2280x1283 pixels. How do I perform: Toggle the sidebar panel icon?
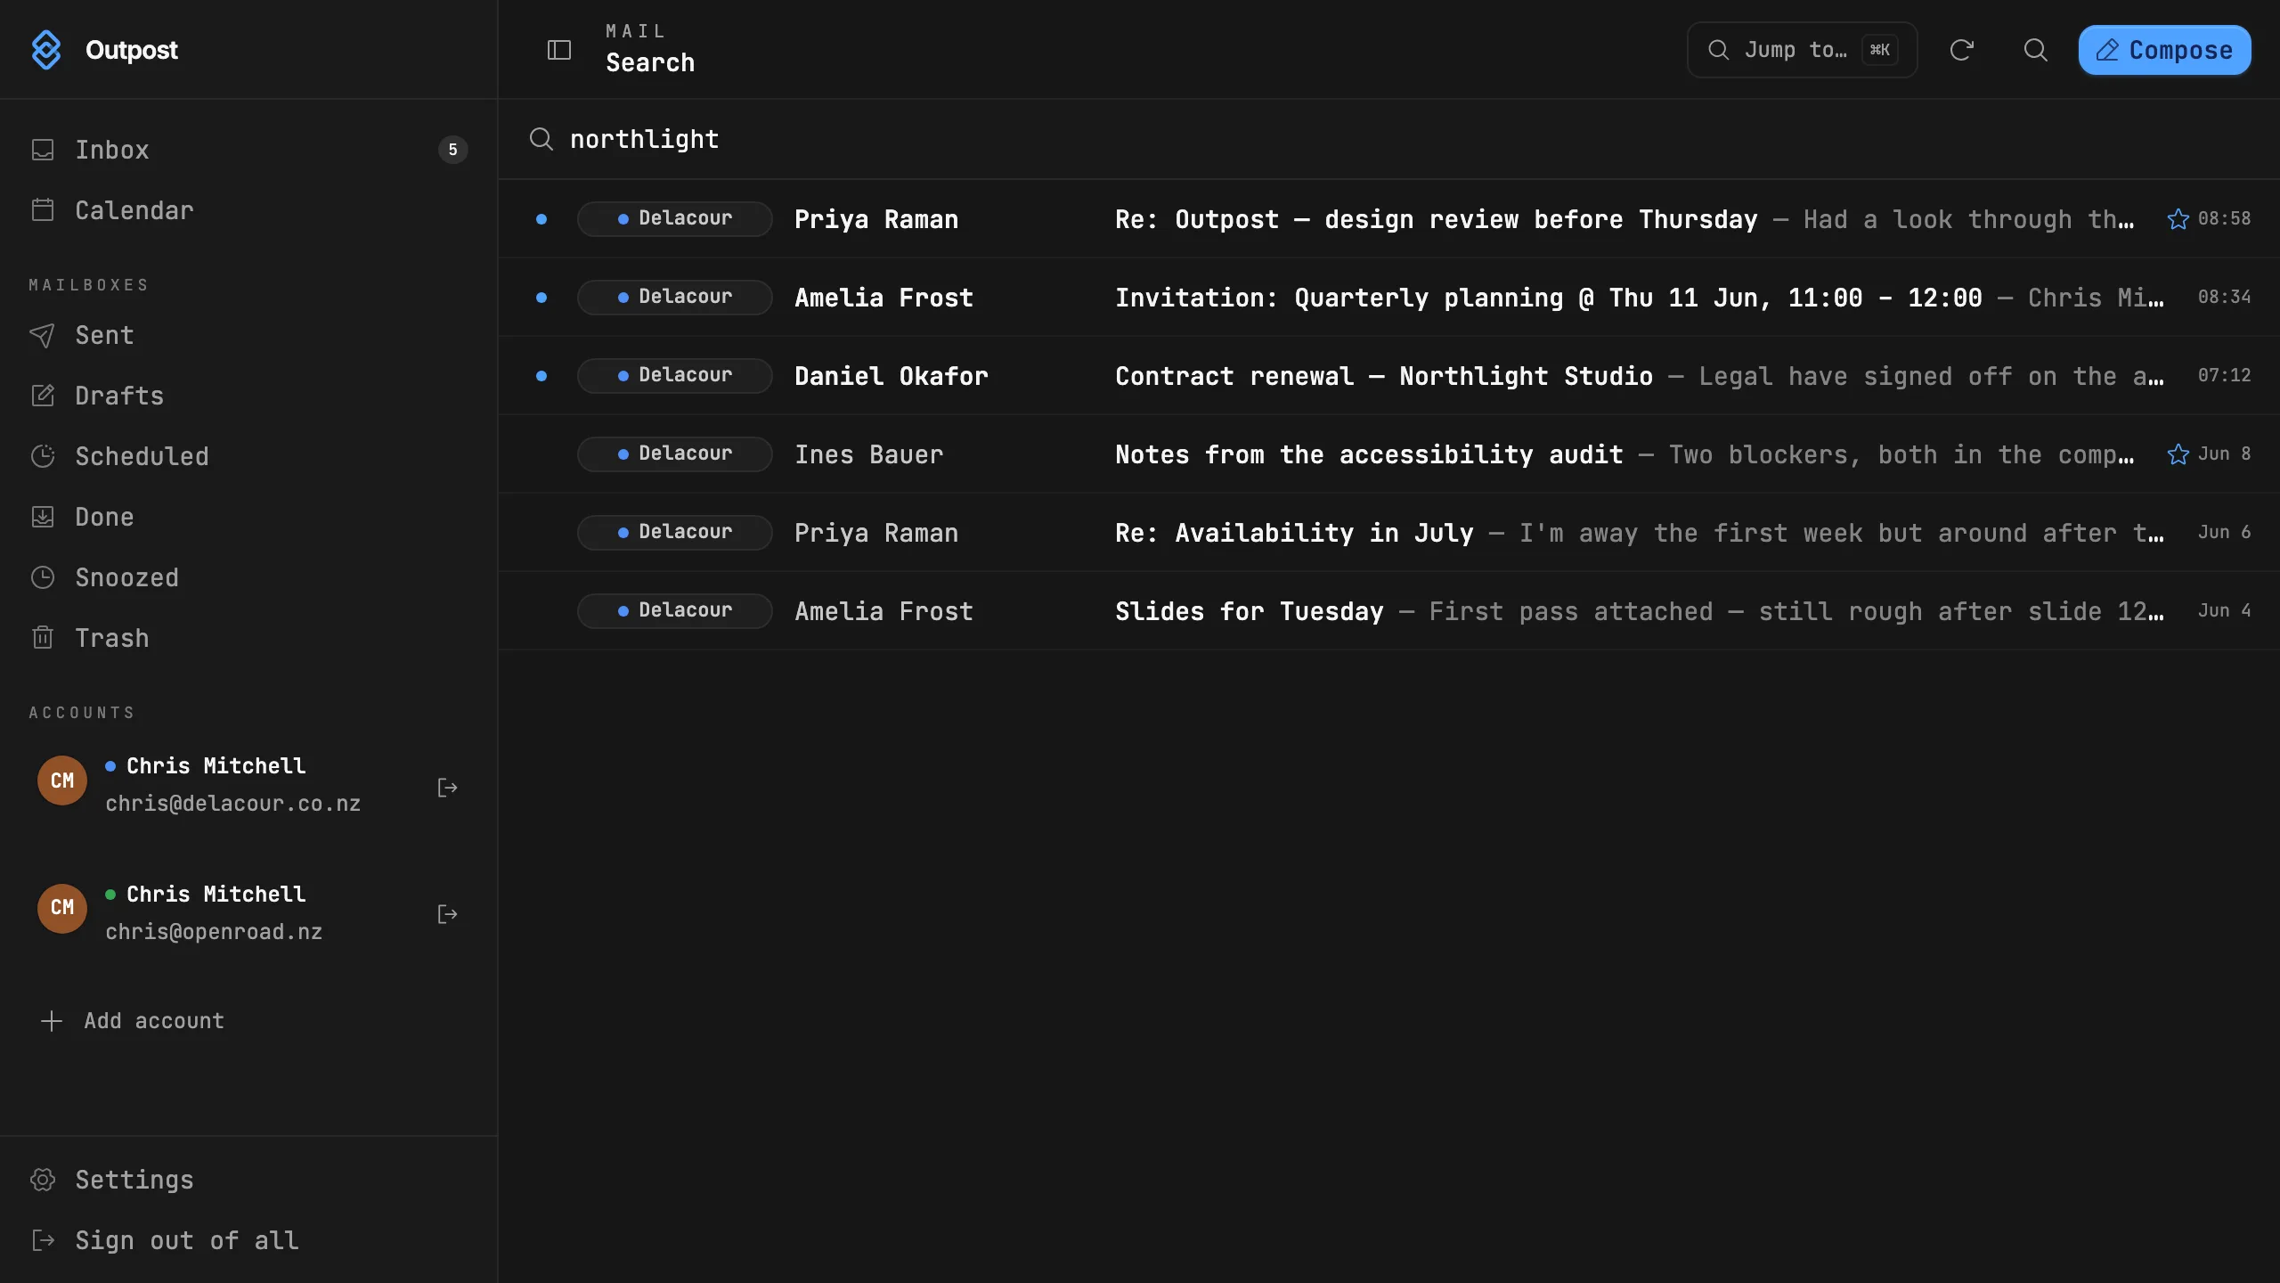558,50
